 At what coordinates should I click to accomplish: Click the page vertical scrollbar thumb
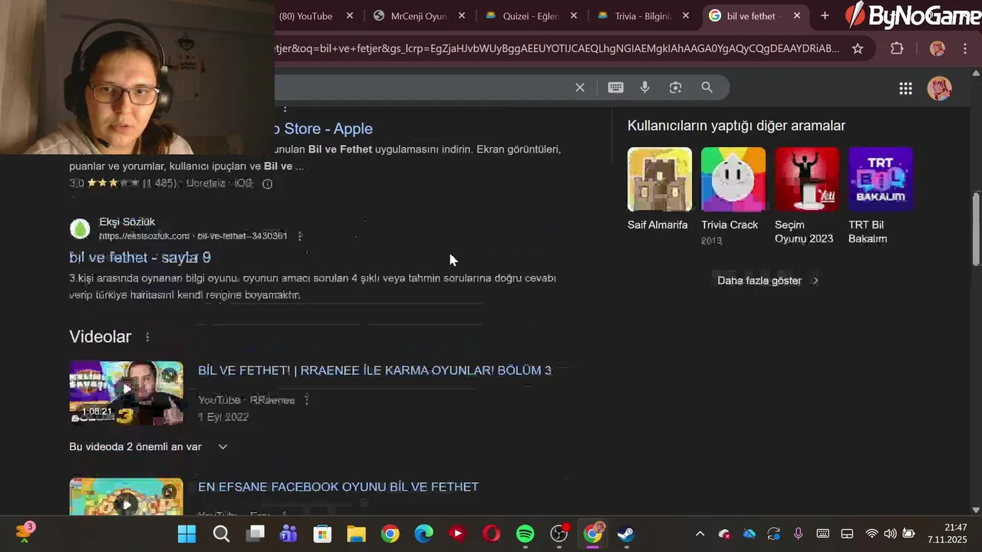[x=976, y=230]
